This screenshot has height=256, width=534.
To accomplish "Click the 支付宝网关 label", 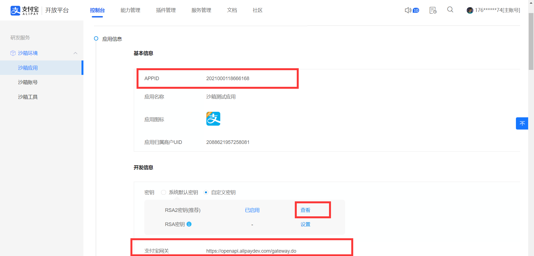I will (x=157, y=251).
